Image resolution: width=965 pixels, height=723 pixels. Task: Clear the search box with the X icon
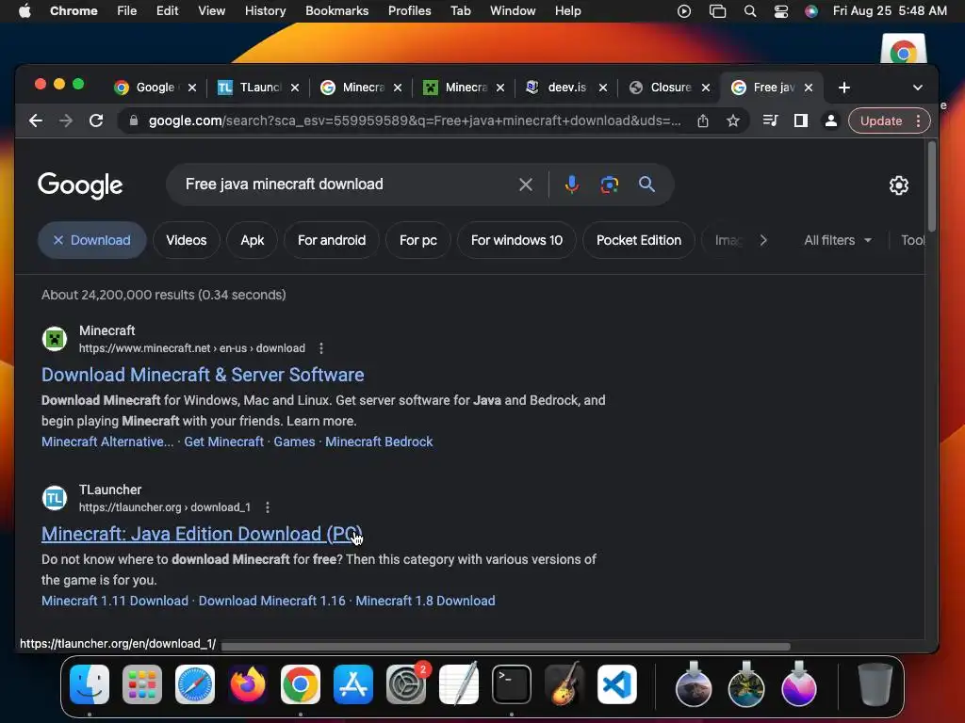click(526, 185)
